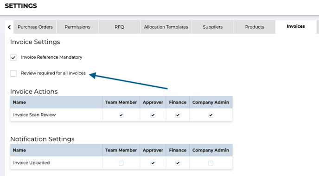Toggle Invoice Scan Review for Finance

pos(178,115)
